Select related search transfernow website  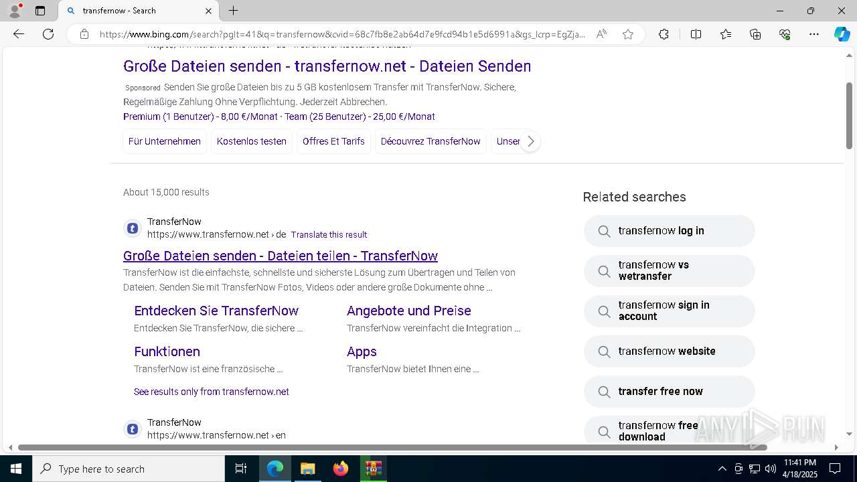click(x=670, y=351)
